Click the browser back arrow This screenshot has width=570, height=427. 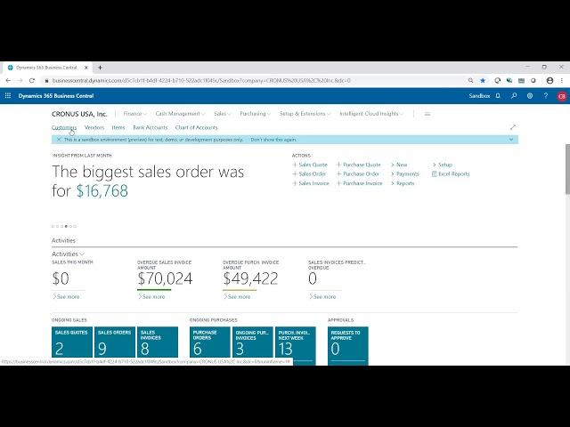[8, 81]
